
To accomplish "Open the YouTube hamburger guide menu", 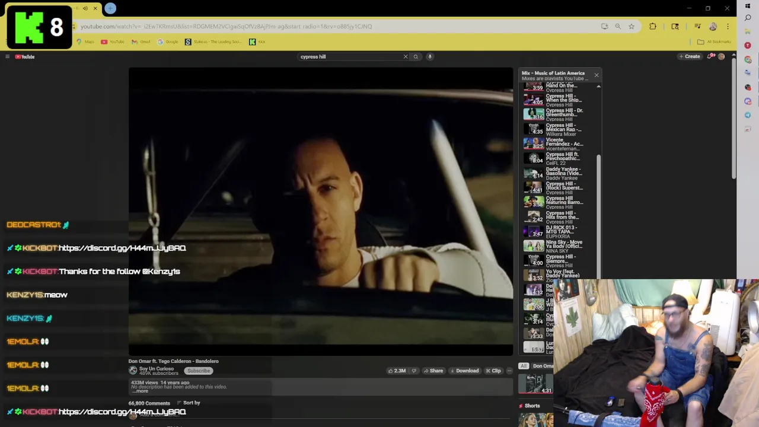I will pyautogui.click(x=7, y=56).
